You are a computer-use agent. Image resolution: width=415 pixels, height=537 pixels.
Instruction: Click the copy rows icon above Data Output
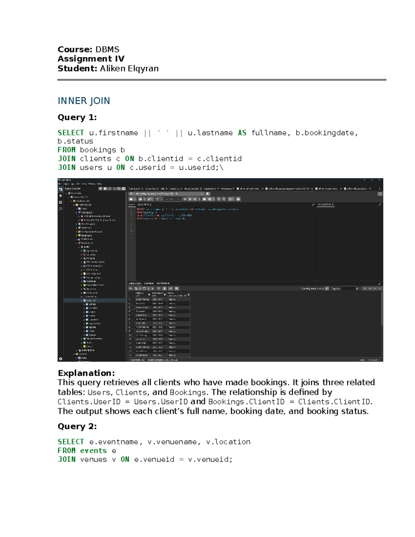136,288
